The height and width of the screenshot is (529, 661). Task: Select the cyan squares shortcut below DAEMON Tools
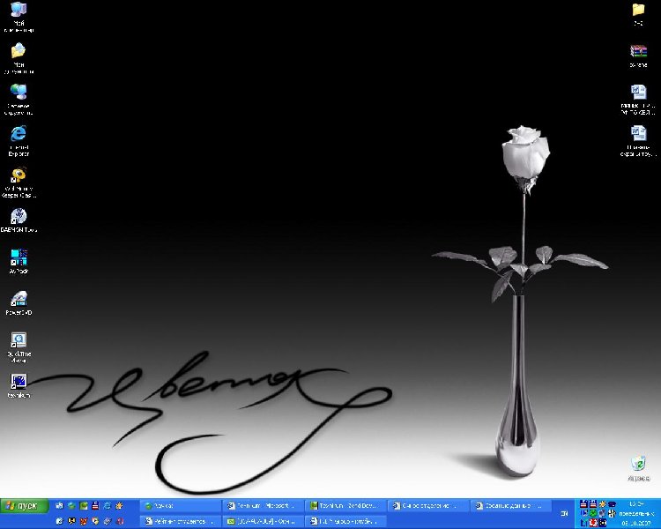point(19,261)
